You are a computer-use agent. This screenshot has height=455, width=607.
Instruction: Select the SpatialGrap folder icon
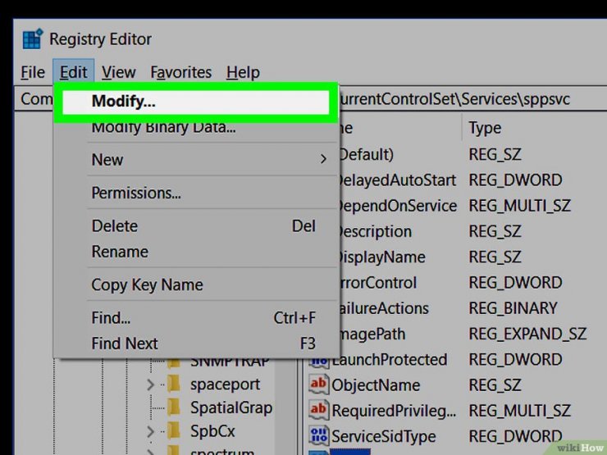[174, 407]
